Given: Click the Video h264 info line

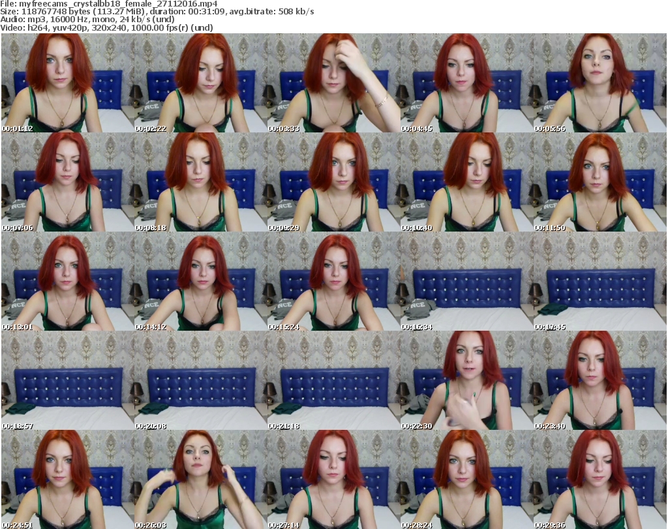Looking at the screenshot, I should point(106,27).
